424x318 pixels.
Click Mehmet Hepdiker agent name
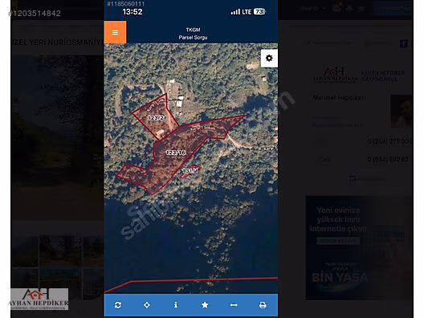(338, 98)
